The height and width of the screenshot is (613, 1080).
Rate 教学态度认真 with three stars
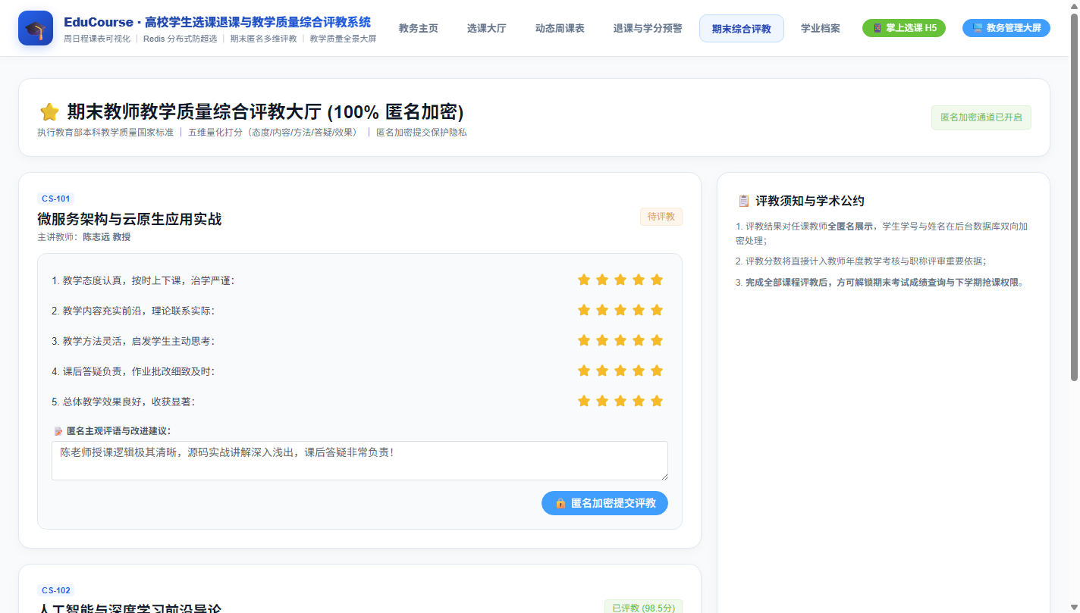[x=620, y=280]
